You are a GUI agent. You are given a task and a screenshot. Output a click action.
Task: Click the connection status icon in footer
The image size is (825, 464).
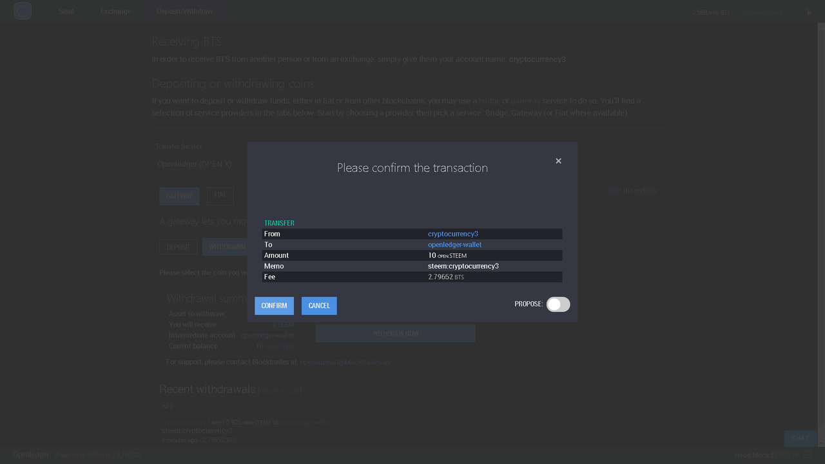point(808,455)
